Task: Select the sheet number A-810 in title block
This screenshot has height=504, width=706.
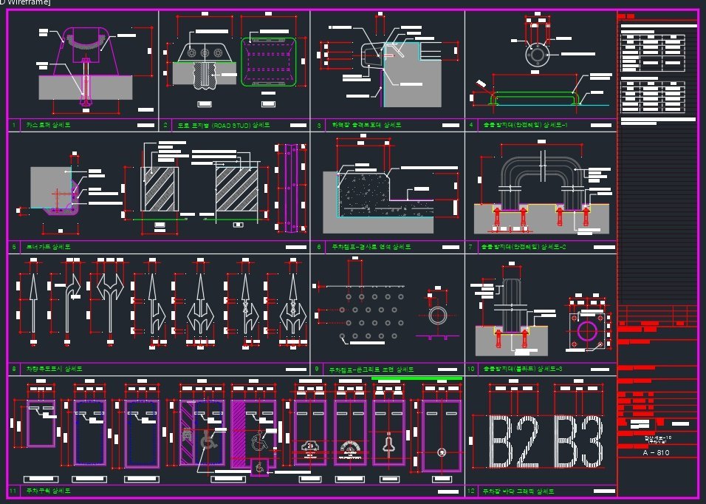Action: pyautogui.click(x=657, y=452)
